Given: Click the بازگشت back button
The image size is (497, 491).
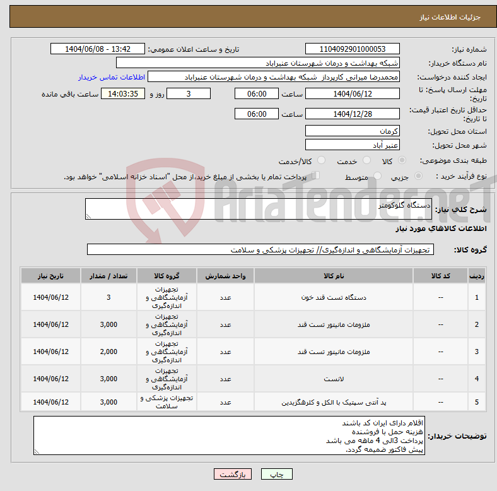Looking at the screenshot, I should coord(233,474).
